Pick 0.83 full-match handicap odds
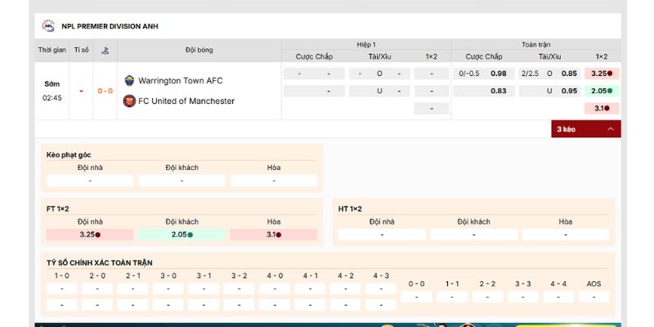654x327 pixels. click(x=497, y=91)
